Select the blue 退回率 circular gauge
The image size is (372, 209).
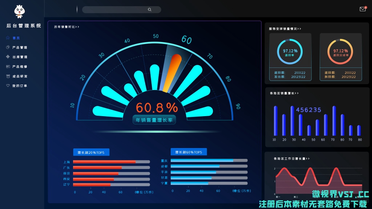tap(290, 51)
